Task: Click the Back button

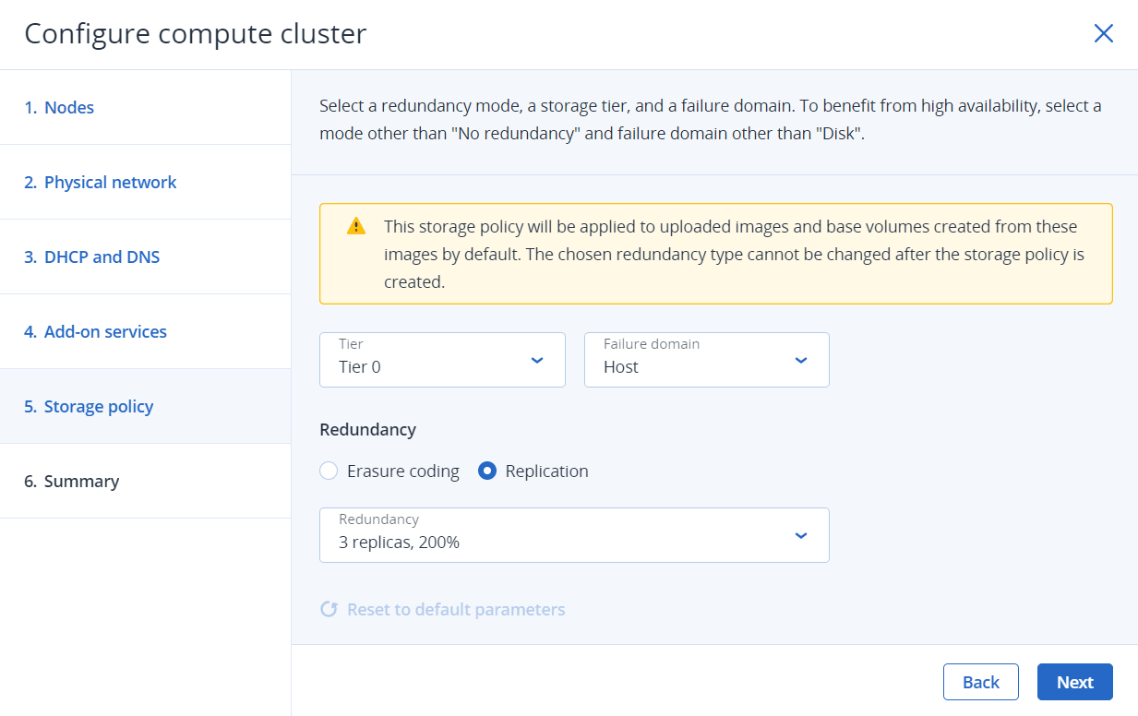Action: (981, 682)
